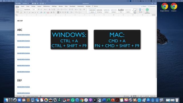
Task: Apply the No Spacing style
Action: (x=100, y=11)
